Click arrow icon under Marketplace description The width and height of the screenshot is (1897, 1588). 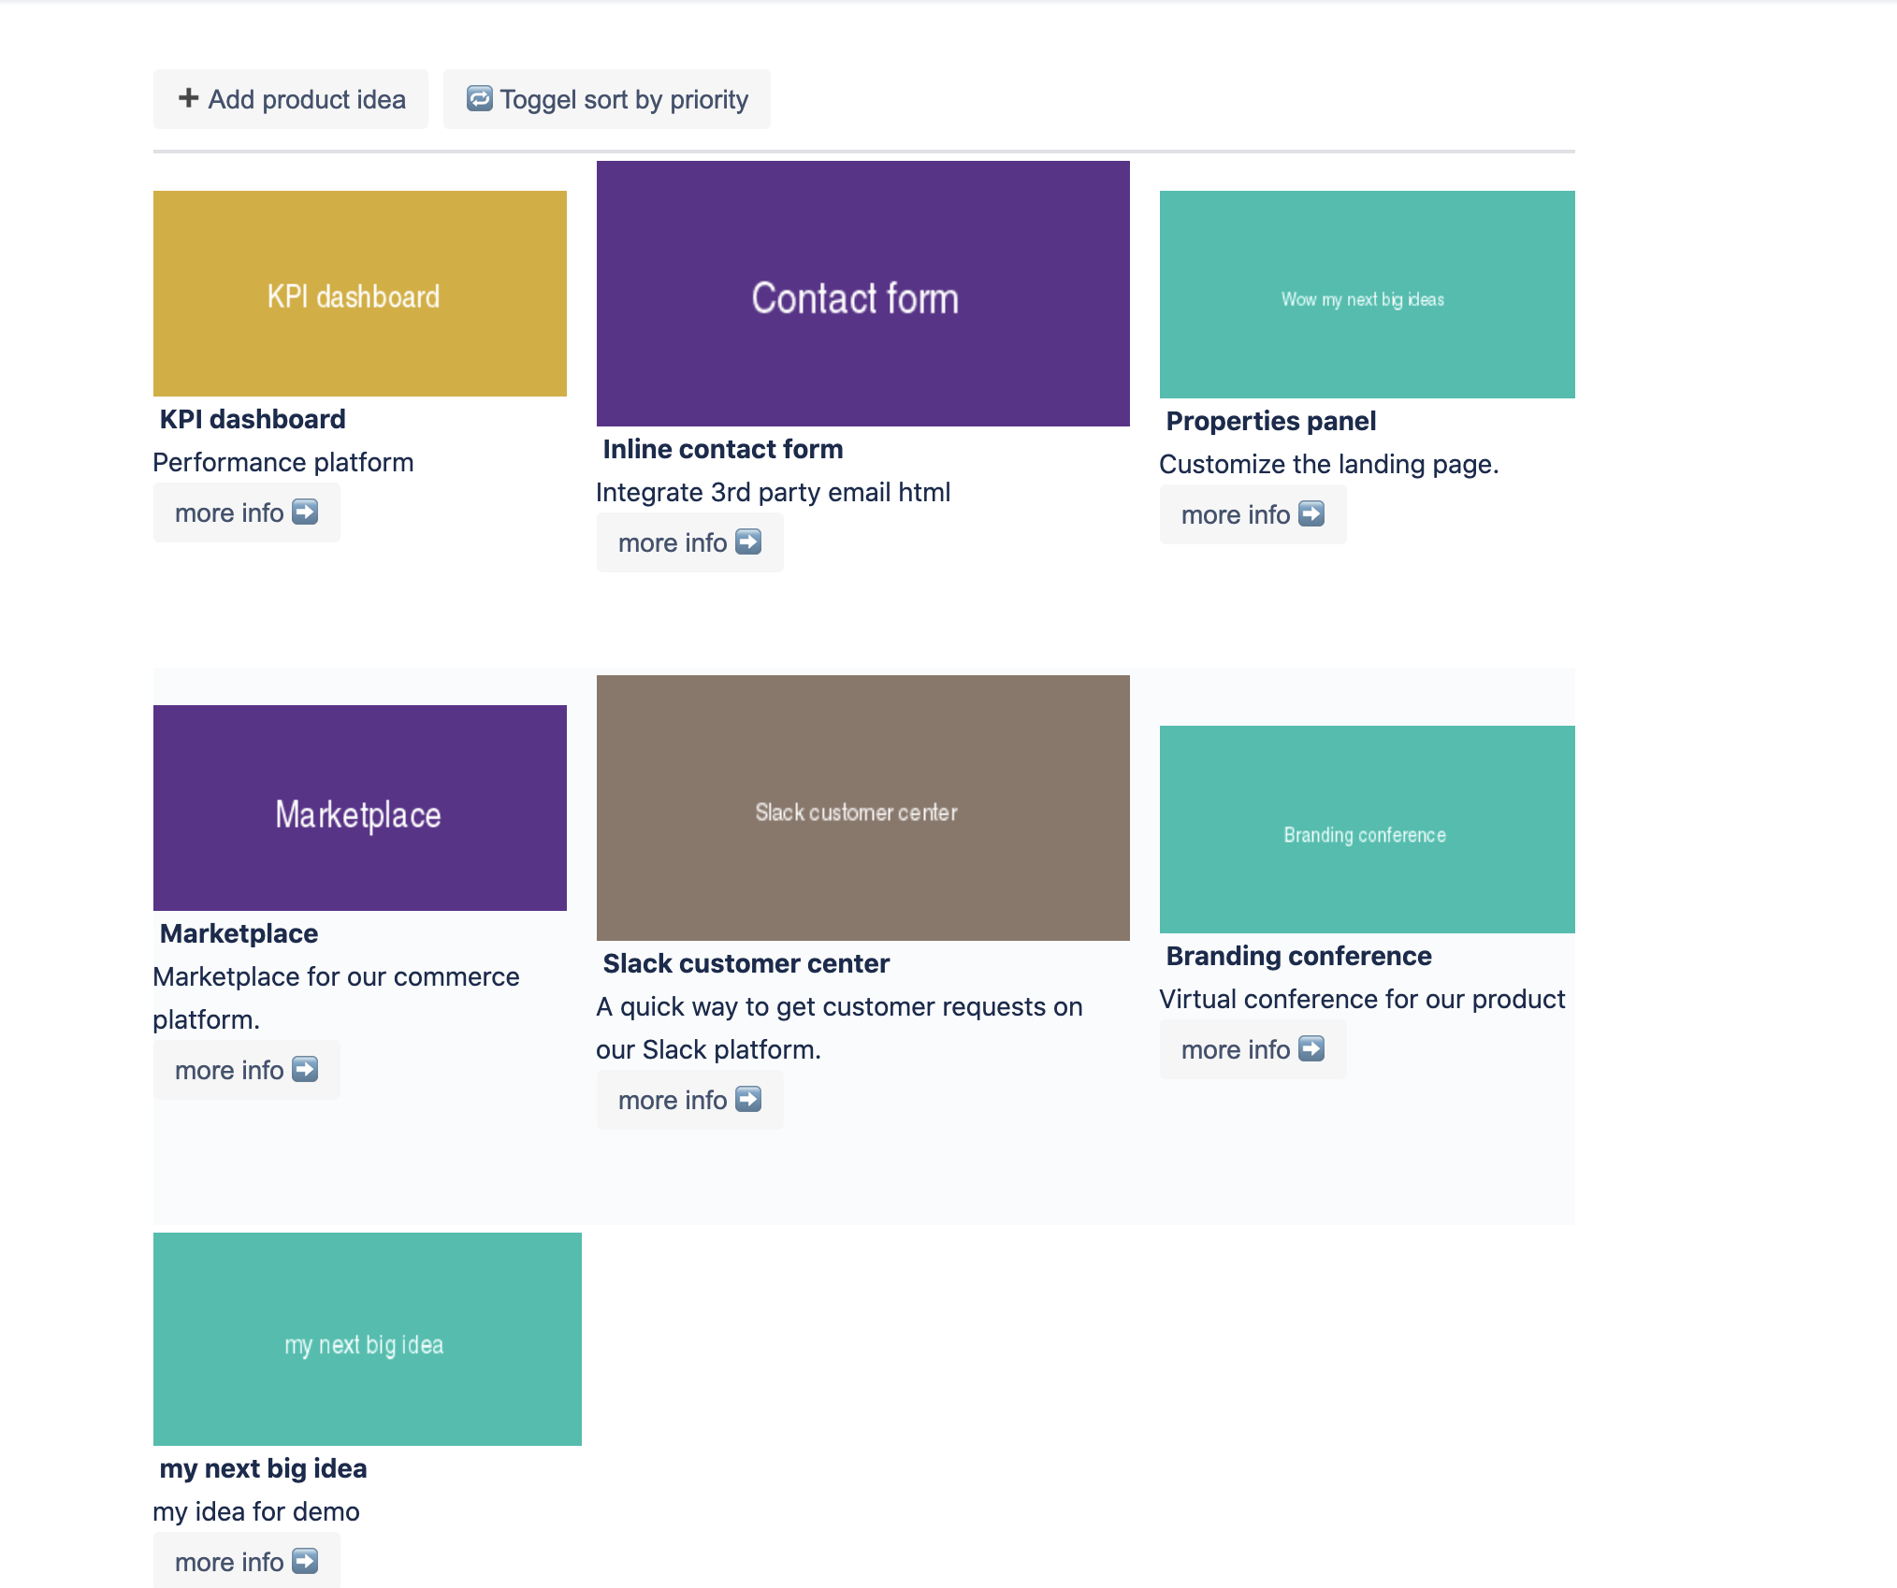pyautogui.click(x=305, y=1069)
